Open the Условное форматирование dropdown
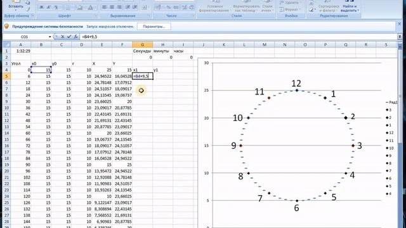 [214, 8]
